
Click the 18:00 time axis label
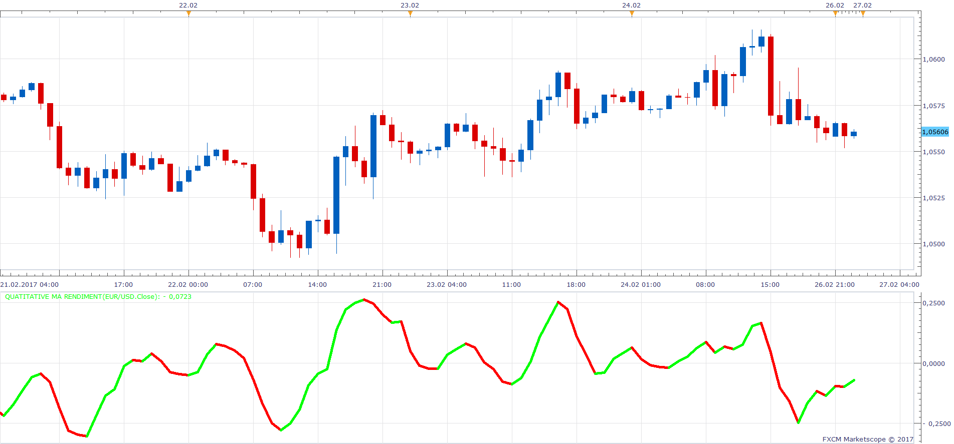pyautogui.click(x=576, y=284)
